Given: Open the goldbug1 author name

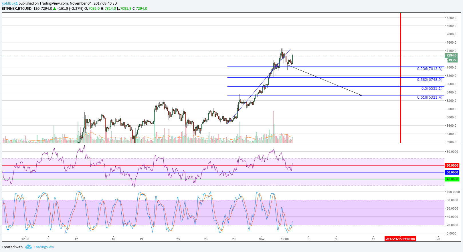Looking at the screenshot, I should pyautogui.click(x=10, y=3).
